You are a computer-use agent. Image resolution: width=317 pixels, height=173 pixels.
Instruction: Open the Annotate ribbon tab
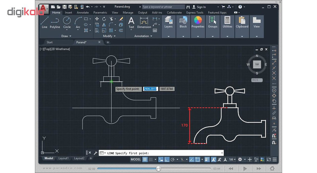tap(83, 13)
